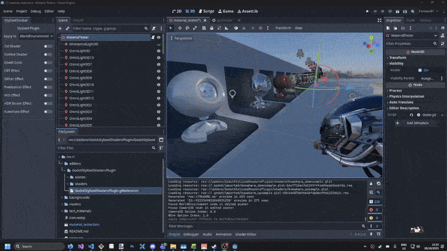447x251 pixels.
Task: Switch to the Script workspace
Action: point(206,11)
